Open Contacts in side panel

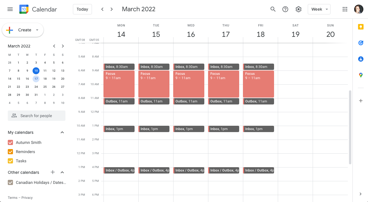pos(361,59)
